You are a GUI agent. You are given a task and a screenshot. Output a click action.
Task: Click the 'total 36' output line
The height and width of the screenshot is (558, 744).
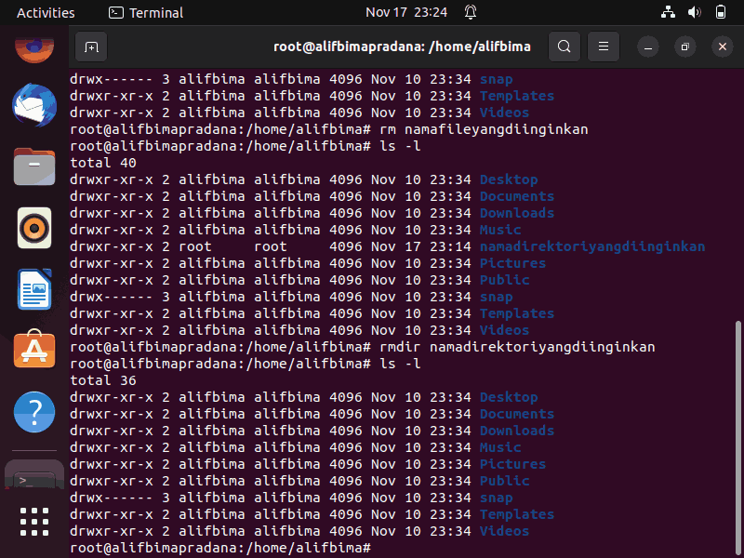pyautogui.click(x=103, y=380)
